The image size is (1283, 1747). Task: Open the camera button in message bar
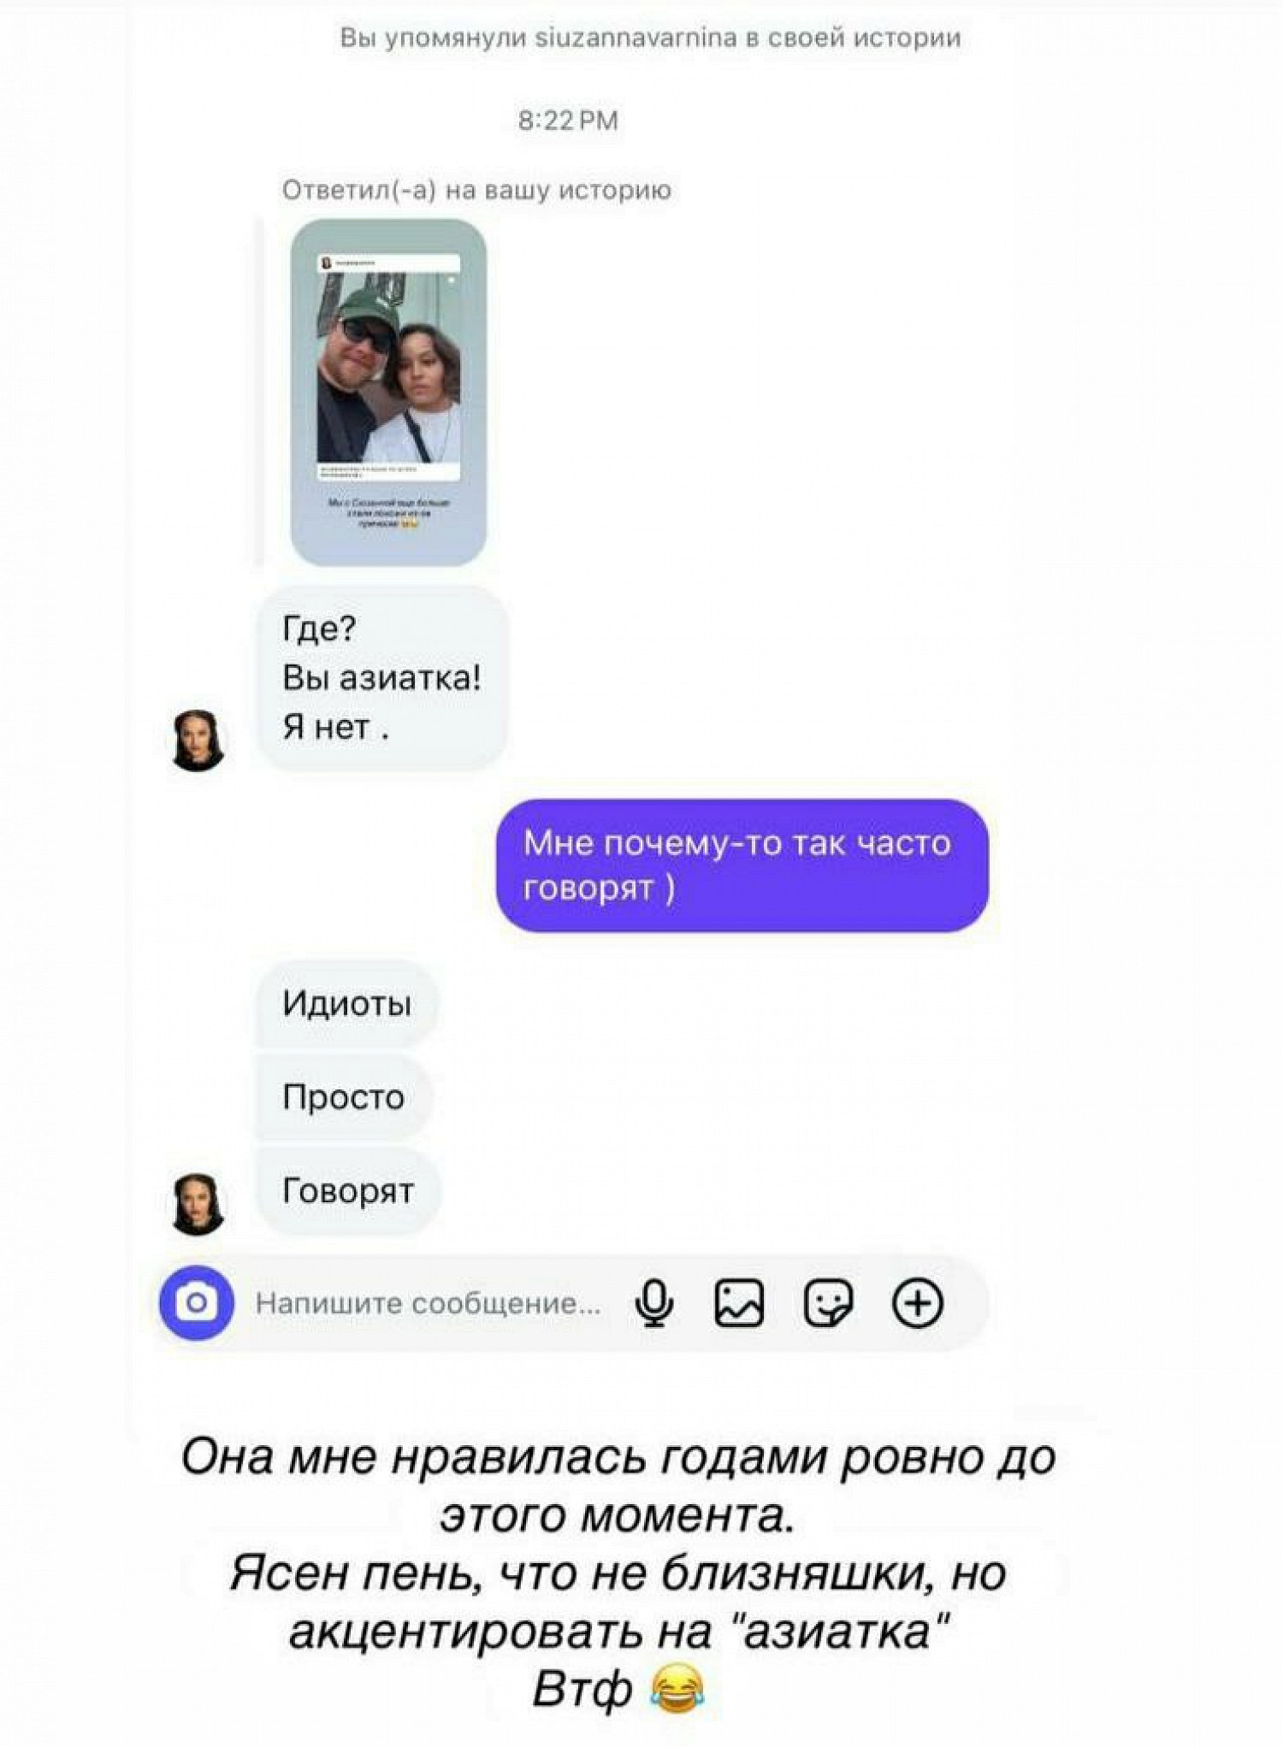tap(197, 1302)
